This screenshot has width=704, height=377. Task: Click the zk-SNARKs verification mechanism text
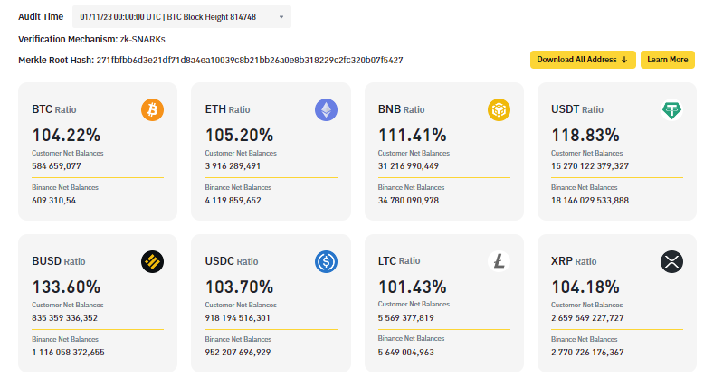pyautogui.click(x=143, y=40)
